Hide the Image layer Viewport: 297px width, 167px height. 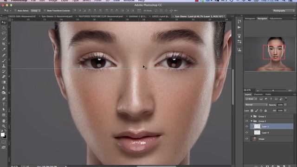tap(246, 139)
